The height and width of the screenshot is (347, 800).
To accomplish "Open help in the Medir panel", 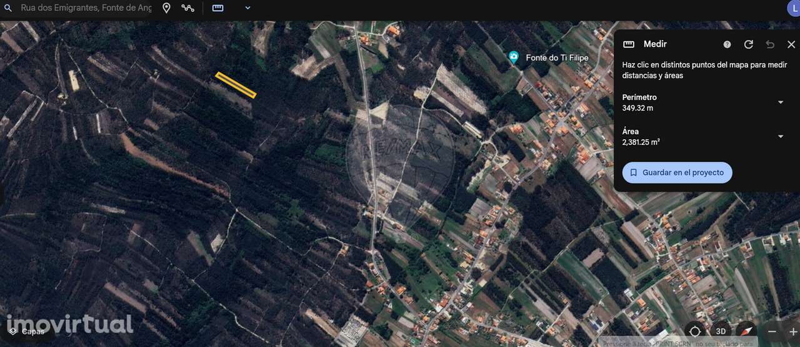I will 727,44.
